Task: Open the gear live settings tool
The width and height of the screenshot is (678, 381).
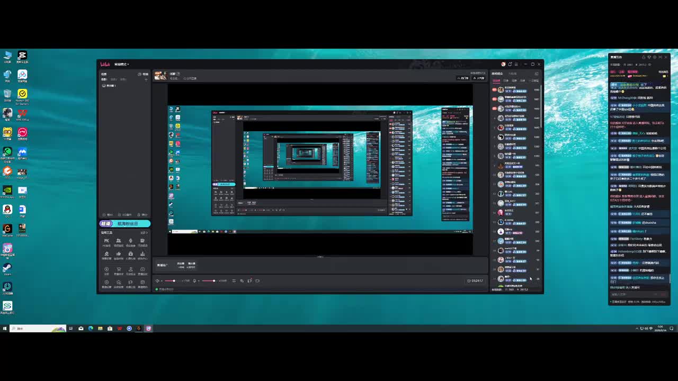Action: pyautogui.click(x=106, y=284)
